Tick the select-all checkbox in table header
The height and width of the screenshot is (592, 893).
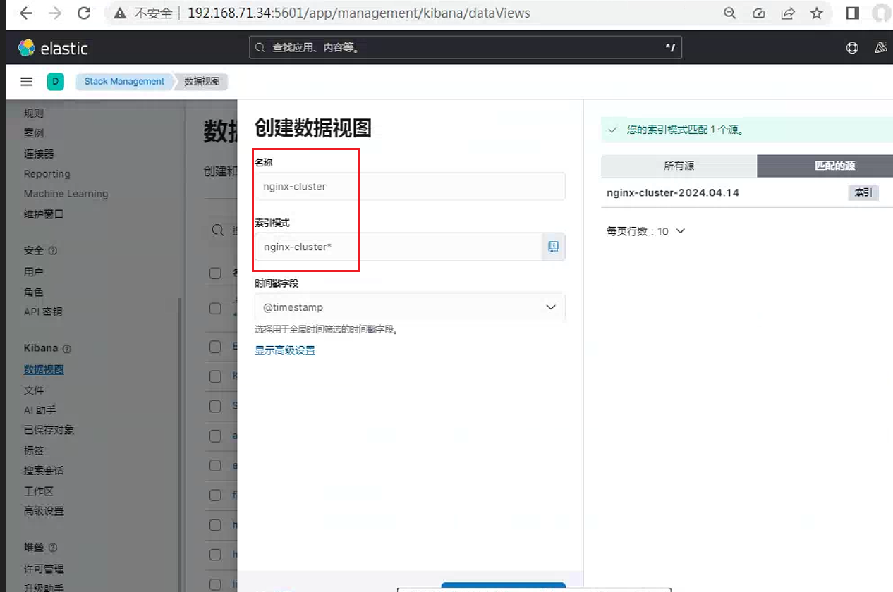pyautogui.click(x=216, y=273)
